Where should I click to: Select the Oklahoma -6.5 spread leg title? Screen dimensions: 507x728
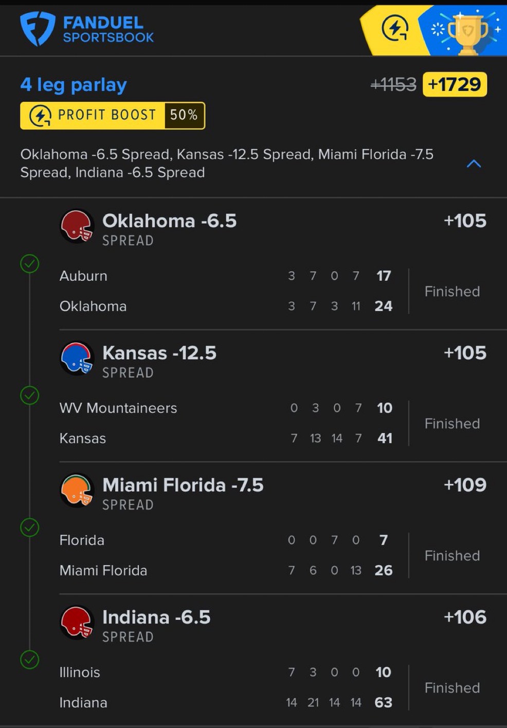tap(169, 221)
